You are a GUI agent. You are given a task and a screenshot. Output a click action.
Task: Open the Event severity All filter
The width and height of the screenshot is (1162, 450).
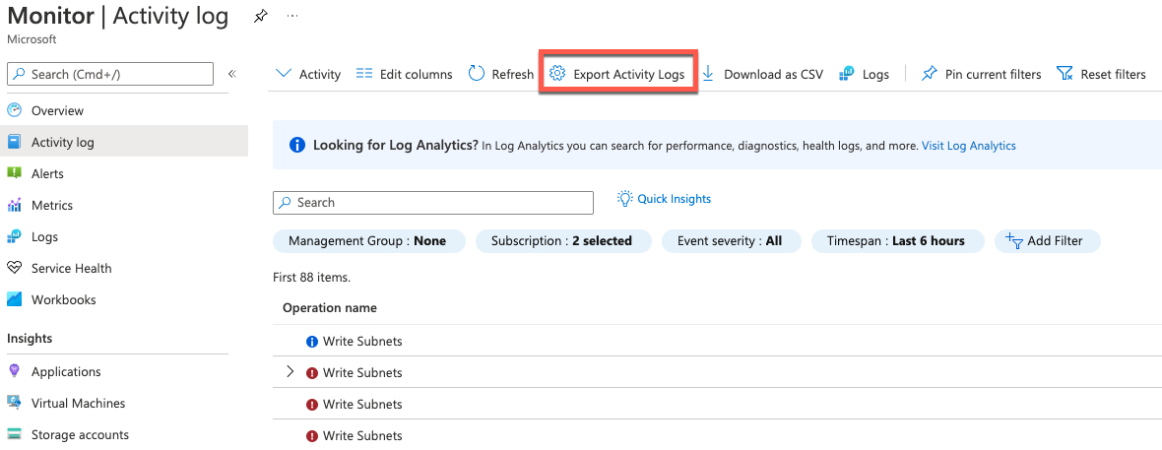[732, 241]
